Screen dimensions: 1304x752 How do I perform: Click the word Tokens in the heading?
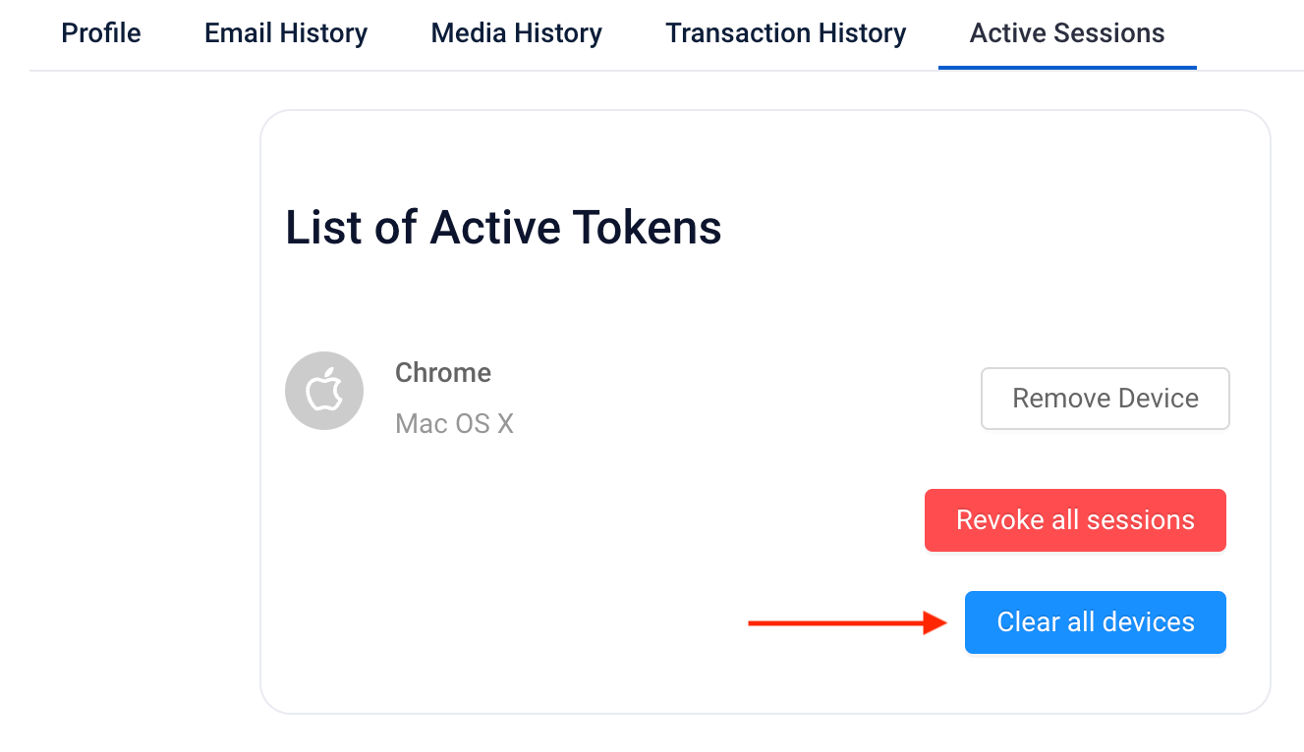coord(648,228)
